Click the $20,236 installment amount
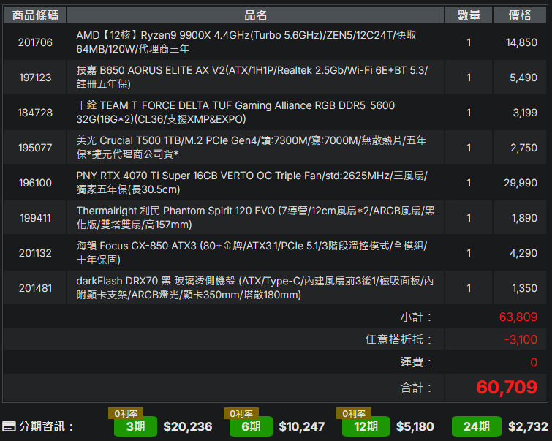 pos(188,426)
